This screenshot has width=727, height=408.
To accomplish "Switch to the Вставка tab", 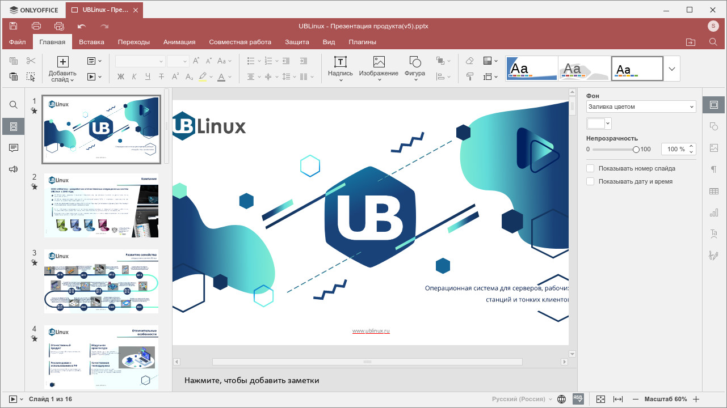I will click(91, 42).
